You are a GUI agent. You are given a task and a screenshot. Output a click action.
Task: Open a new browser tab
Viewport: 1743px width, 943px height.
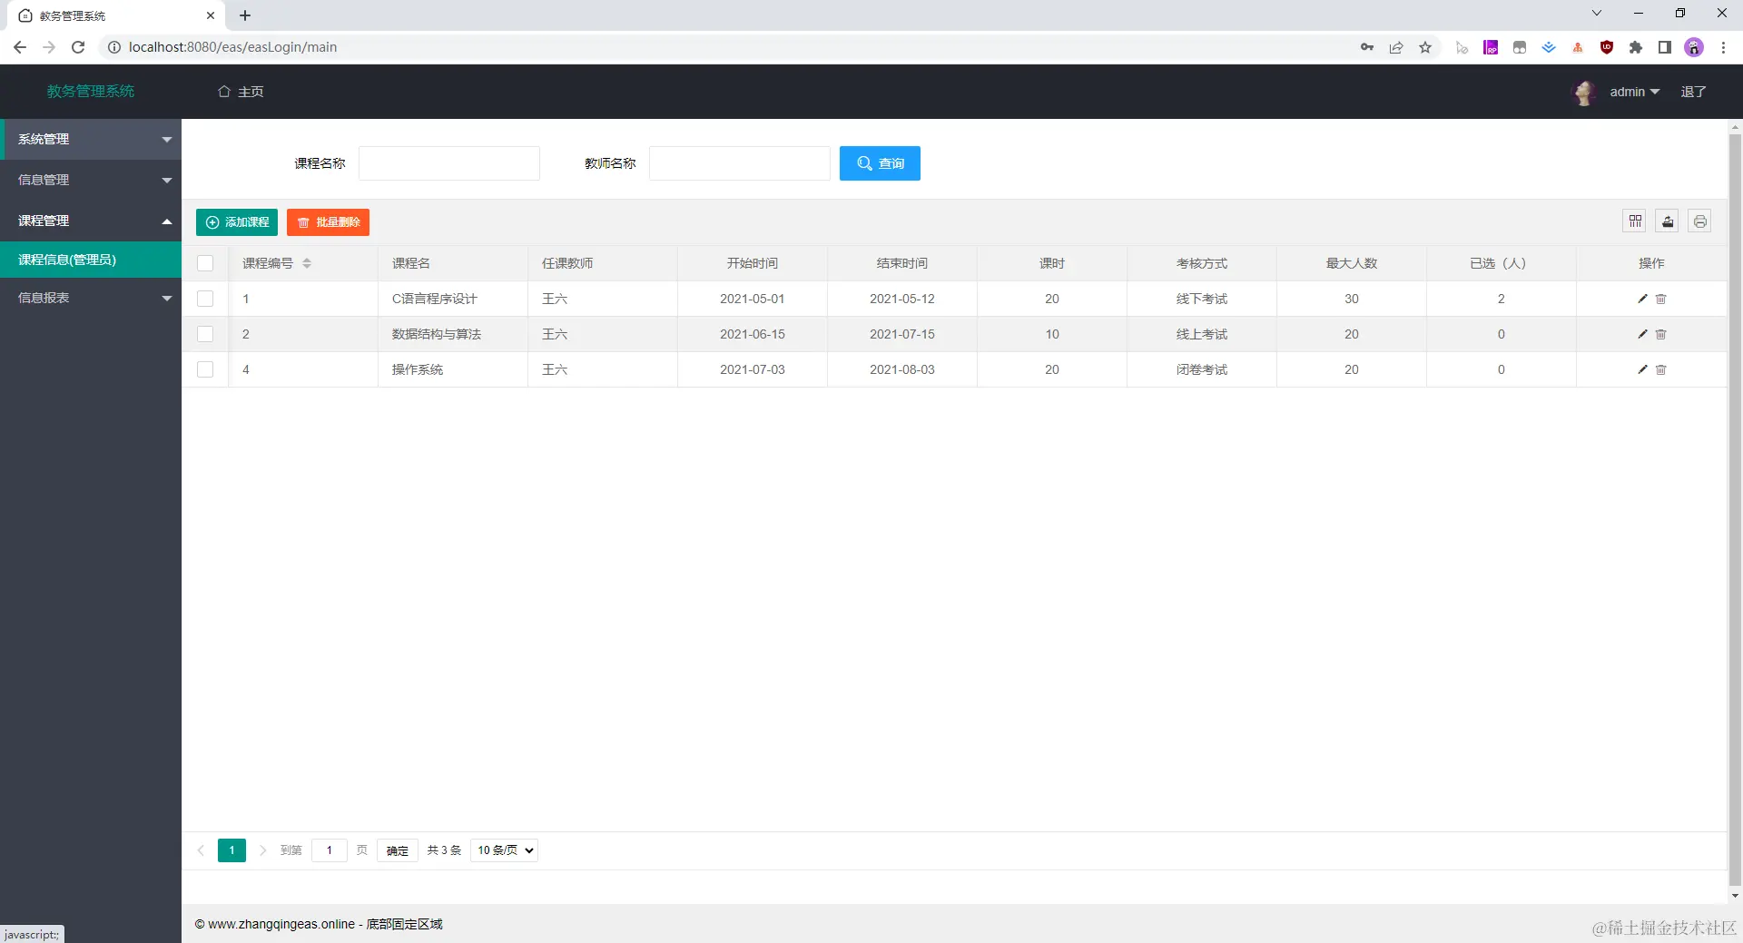(x=245, y=15)
